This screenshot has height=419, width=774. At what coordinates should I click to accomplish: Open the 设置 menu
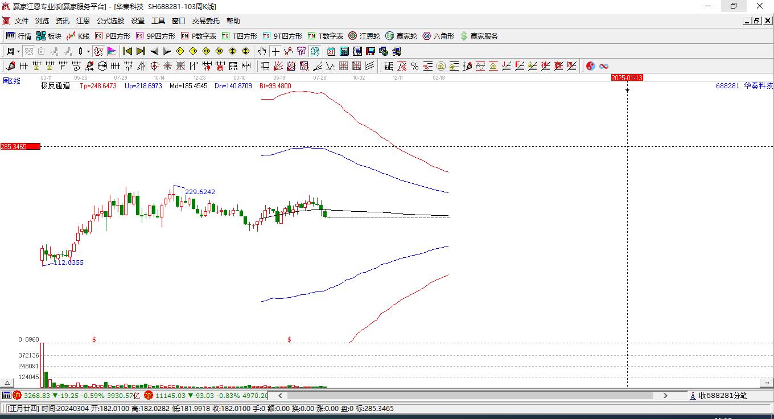tap(138, 21)
